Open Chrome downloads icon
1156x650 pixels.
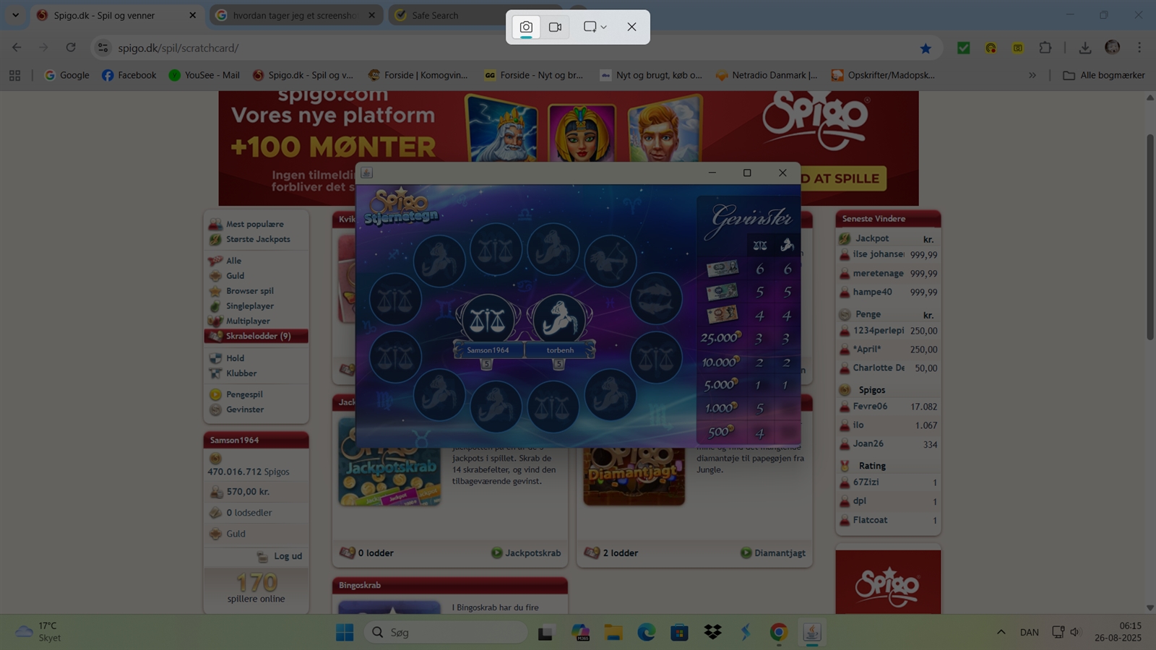1084,48
